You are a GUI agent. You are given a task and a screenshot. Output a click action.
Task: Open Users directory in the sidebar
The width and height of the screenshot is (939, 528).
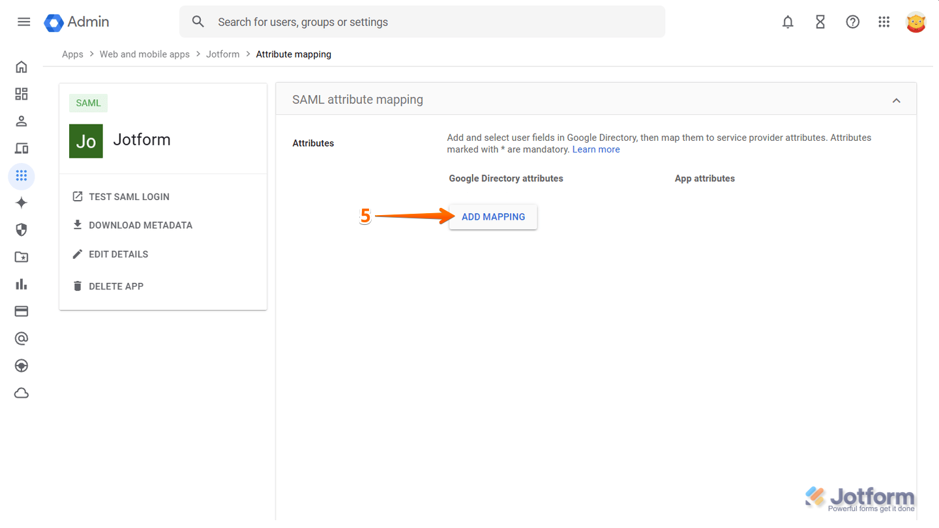pyautogui.click(x=22, y=121)
